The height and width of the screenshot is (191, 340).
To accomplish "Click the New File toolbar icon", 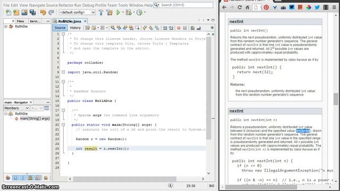I will pos(8,13).
